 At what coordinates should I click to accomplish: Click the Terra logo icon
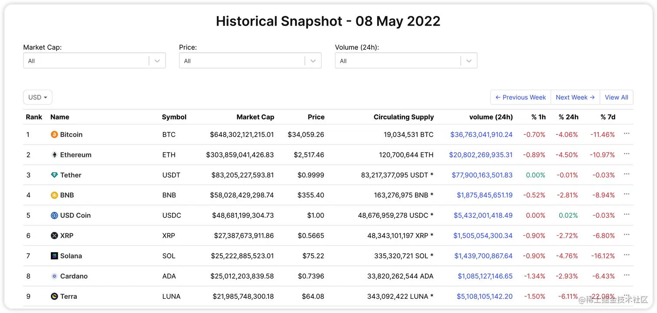[54, 297]
